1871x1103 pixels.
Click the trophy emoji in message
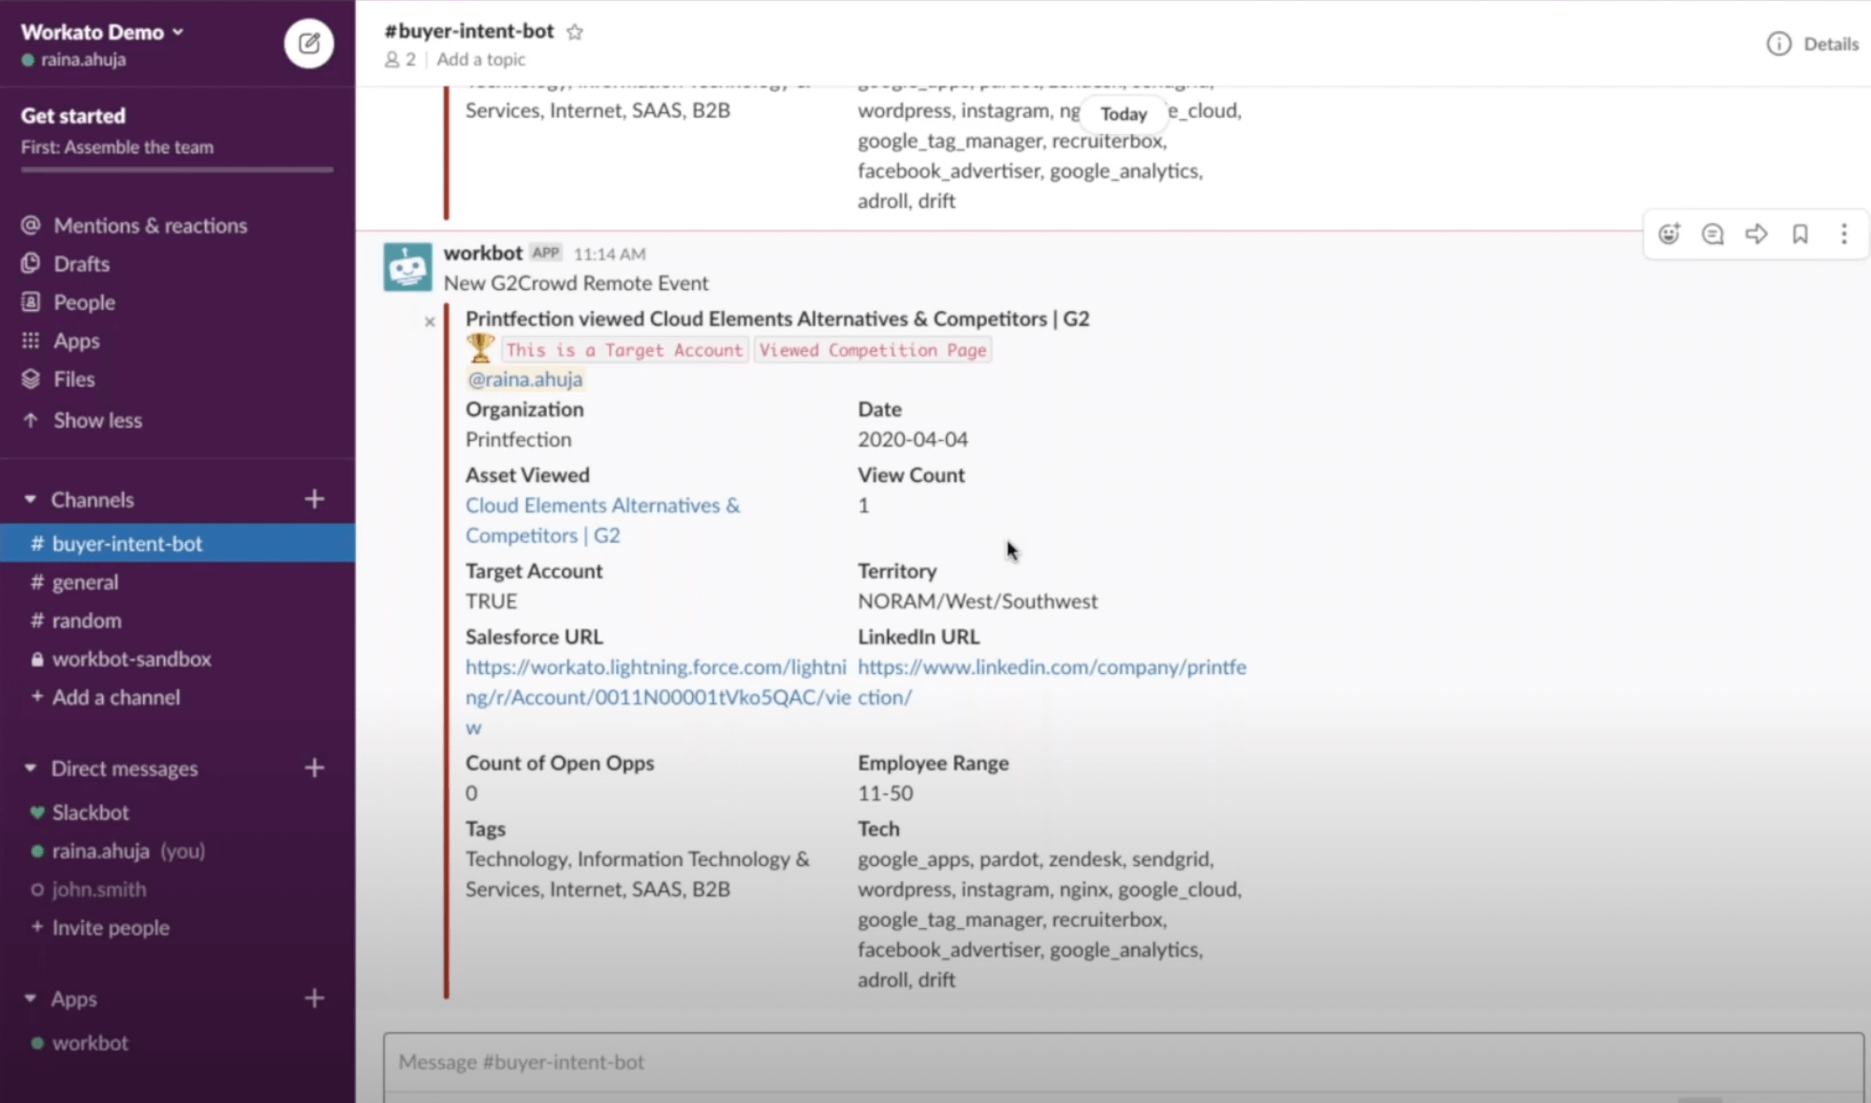(480, 348)
